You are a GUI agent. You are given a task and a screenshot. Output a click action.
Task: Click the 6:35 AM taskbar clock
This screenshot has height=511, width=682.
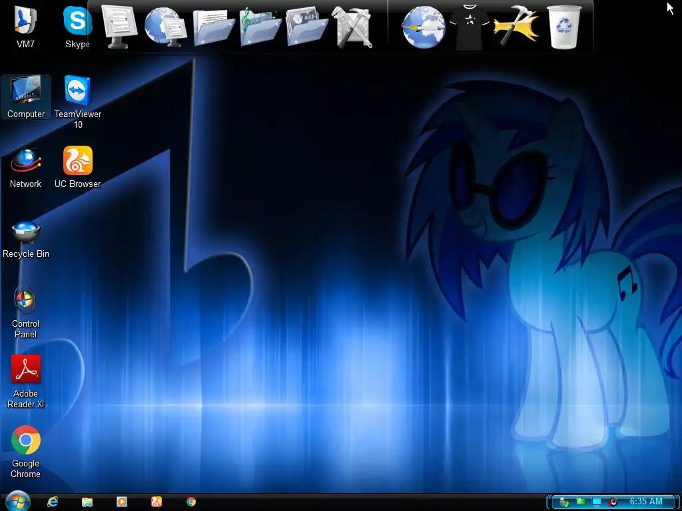click(646, 502)
